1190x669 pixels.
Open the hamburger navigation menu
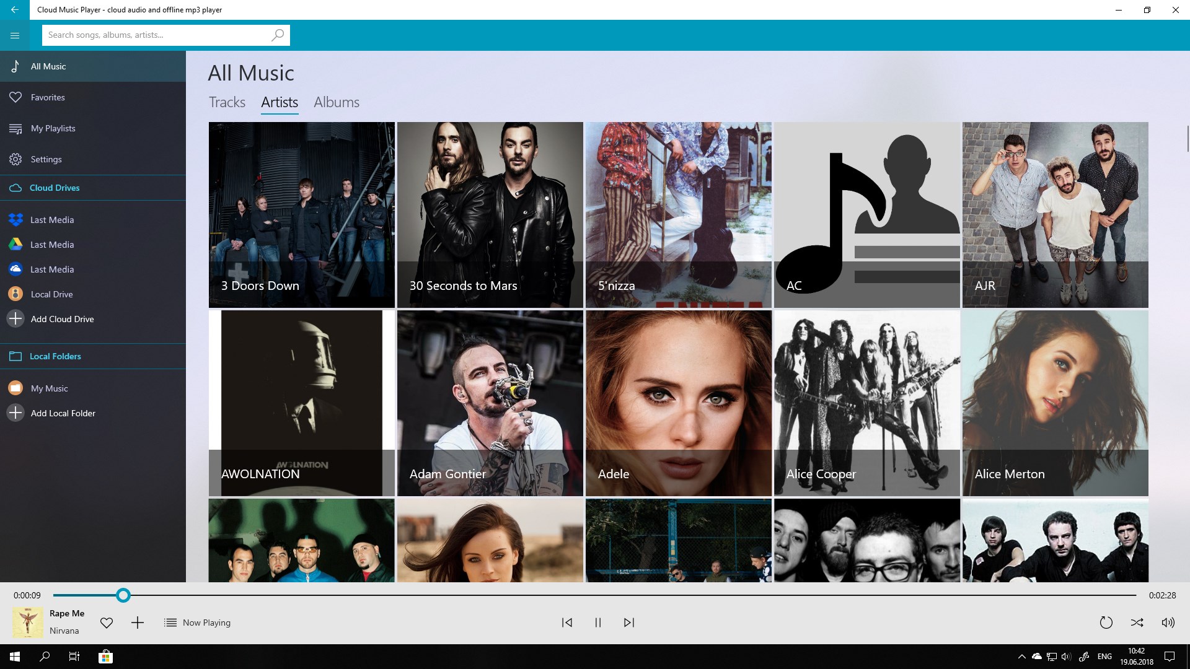15,35
